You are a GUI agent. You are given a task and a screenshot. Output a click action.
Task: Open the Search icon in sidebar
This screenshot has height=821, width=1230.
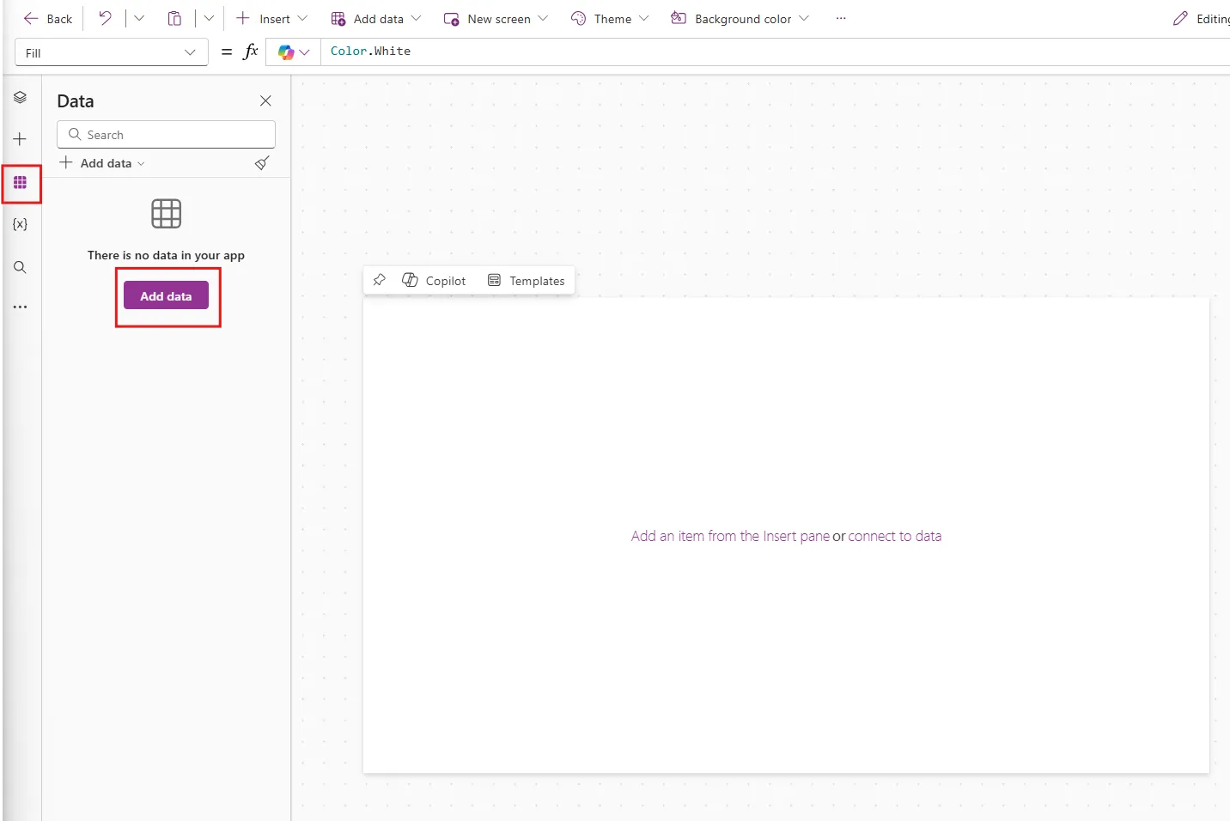(x=20, y=267)
